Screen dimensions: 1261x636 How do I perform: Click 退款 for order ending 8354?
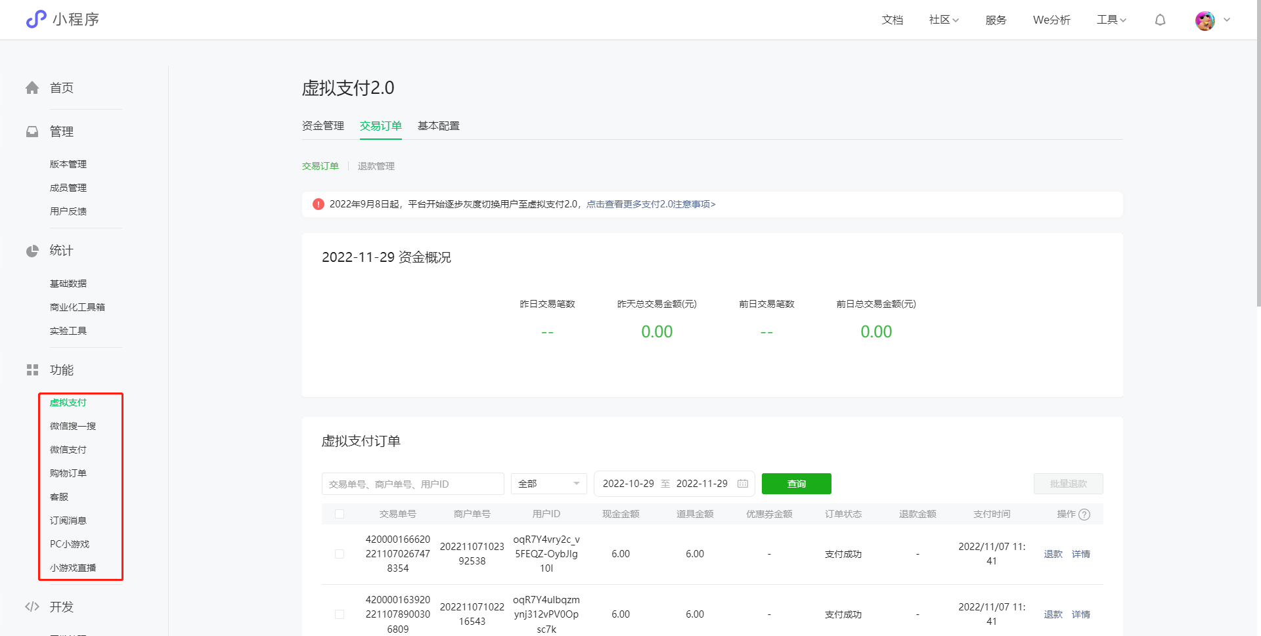pos(1053,554)
